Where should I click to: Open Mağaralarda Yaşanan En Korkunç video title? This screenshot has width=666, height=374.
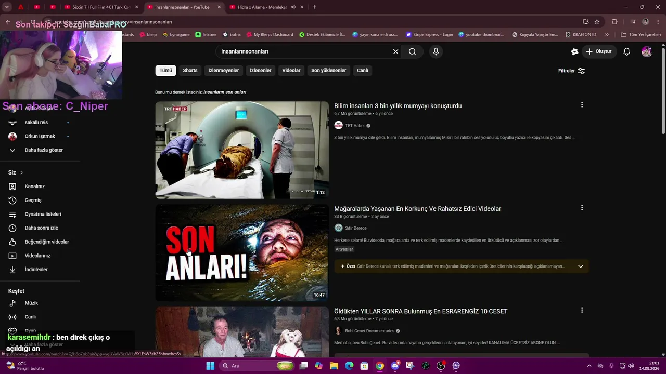point(418,209)
